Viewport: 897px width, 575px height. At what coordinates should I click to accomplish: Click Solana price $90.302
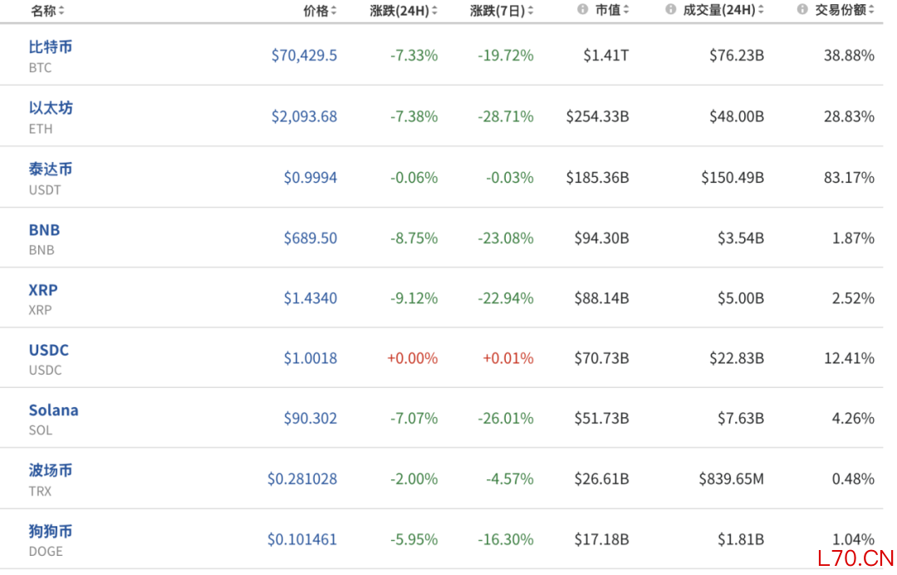click(x=310, y=418)
